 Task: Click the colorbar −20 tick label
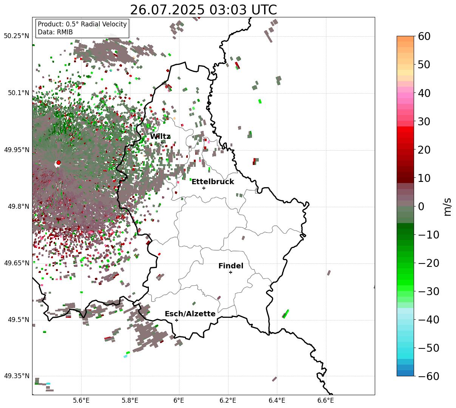[x=428, y=263]
